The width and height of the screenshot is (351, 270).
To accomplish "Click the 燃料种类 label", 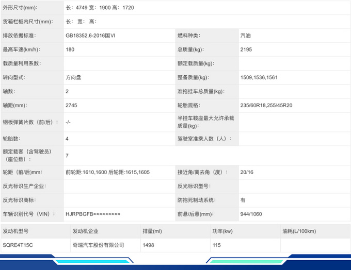I will tap(189, 36).
